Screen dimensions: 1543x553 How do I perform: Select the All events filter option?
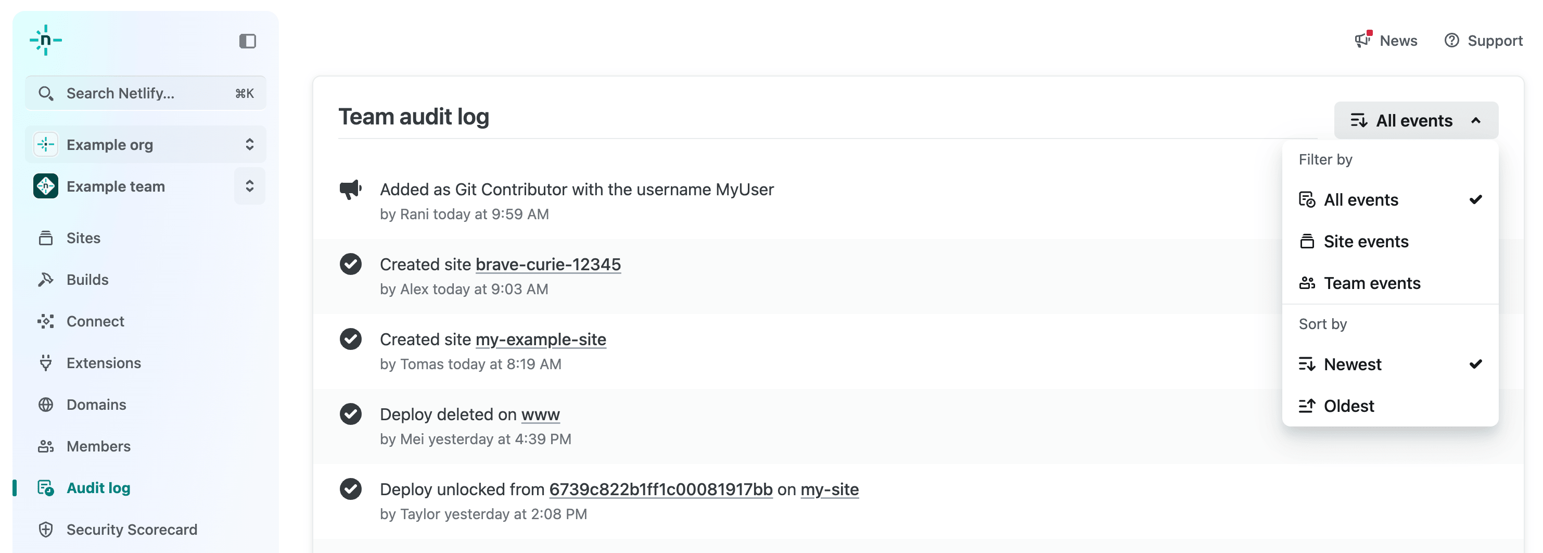[1360, 199]
